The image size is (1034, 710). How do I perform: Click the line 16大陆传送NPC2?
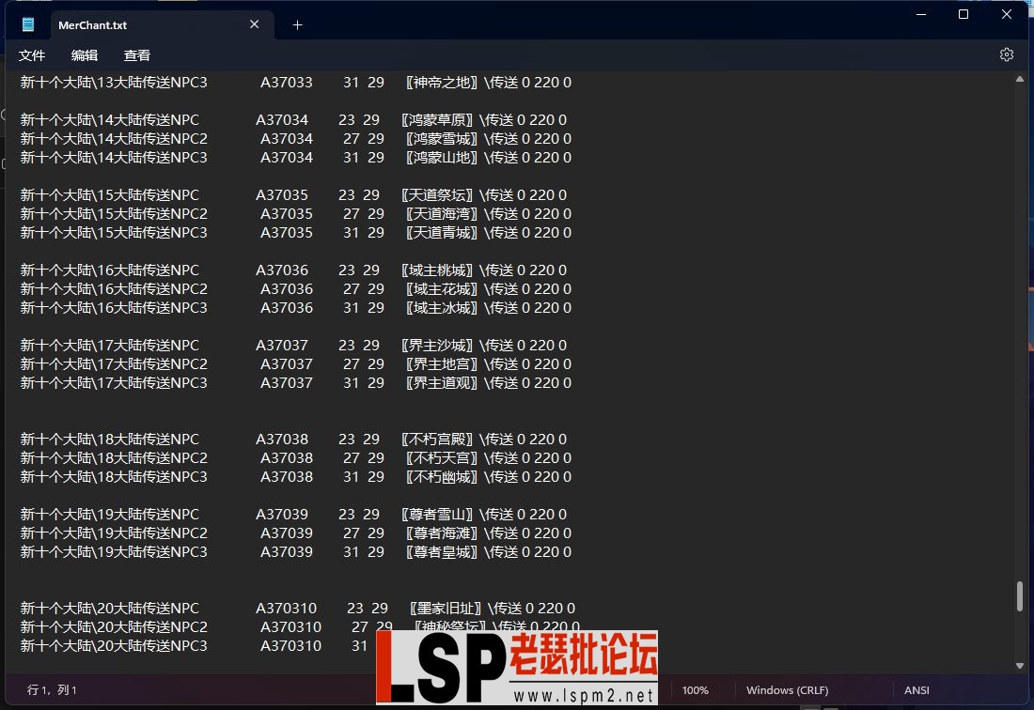click(295, 289)
